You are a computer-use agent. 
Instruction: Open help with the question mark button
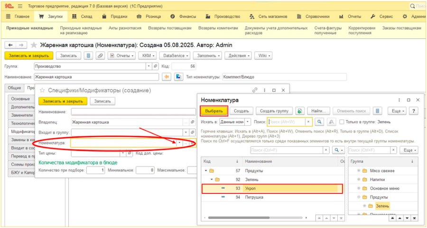point(414,111)
